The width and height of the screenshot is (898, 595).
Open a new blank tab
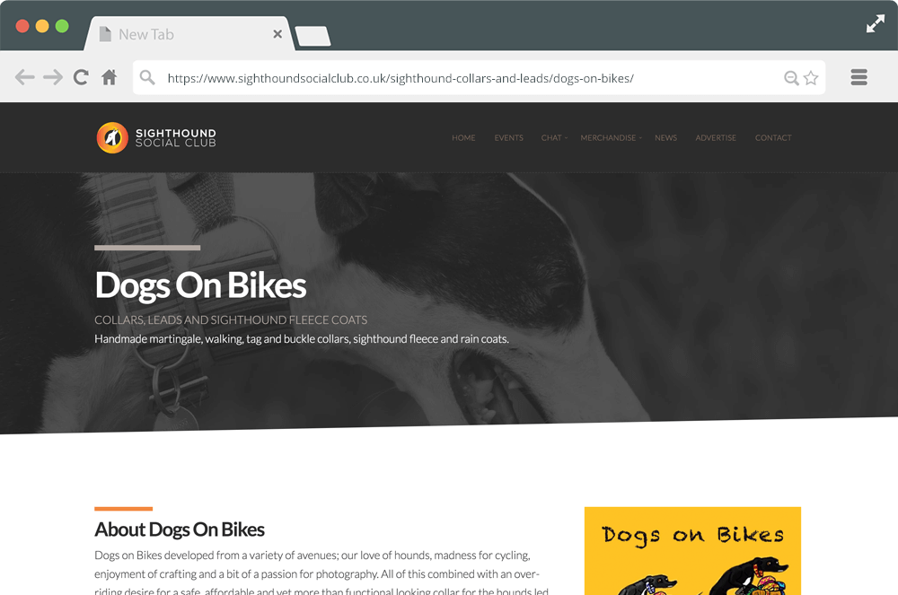click(313, 36)
